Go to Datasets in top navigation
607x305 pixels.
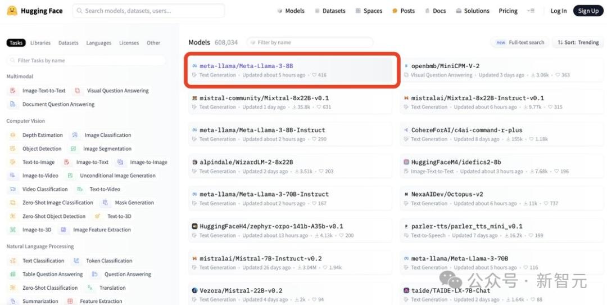pyautogui.click(x=330, y=11)
